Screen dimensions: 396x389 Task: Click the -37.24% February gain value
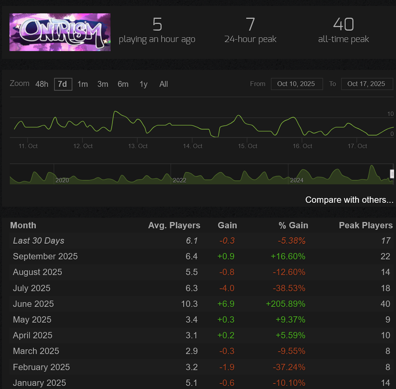(x=289, y=367)
